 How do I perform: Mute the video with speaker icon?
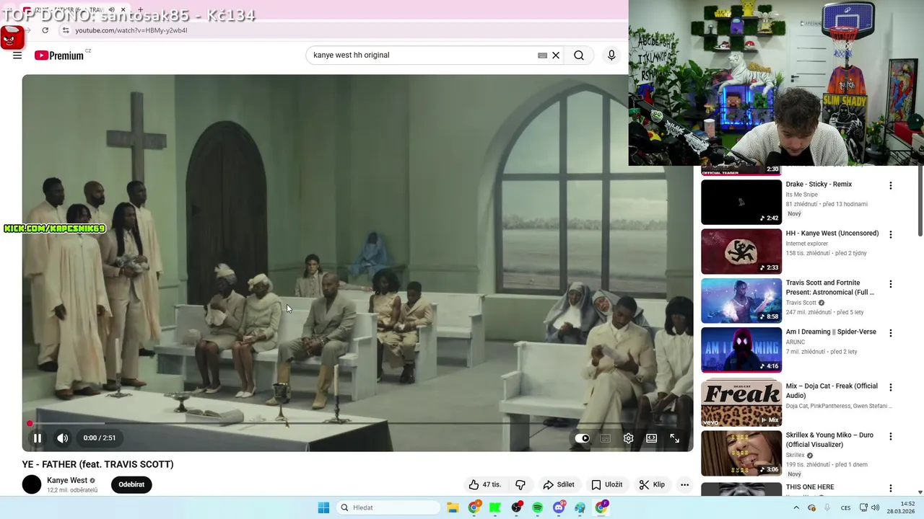pyautogui.click(x=63, y=438)
